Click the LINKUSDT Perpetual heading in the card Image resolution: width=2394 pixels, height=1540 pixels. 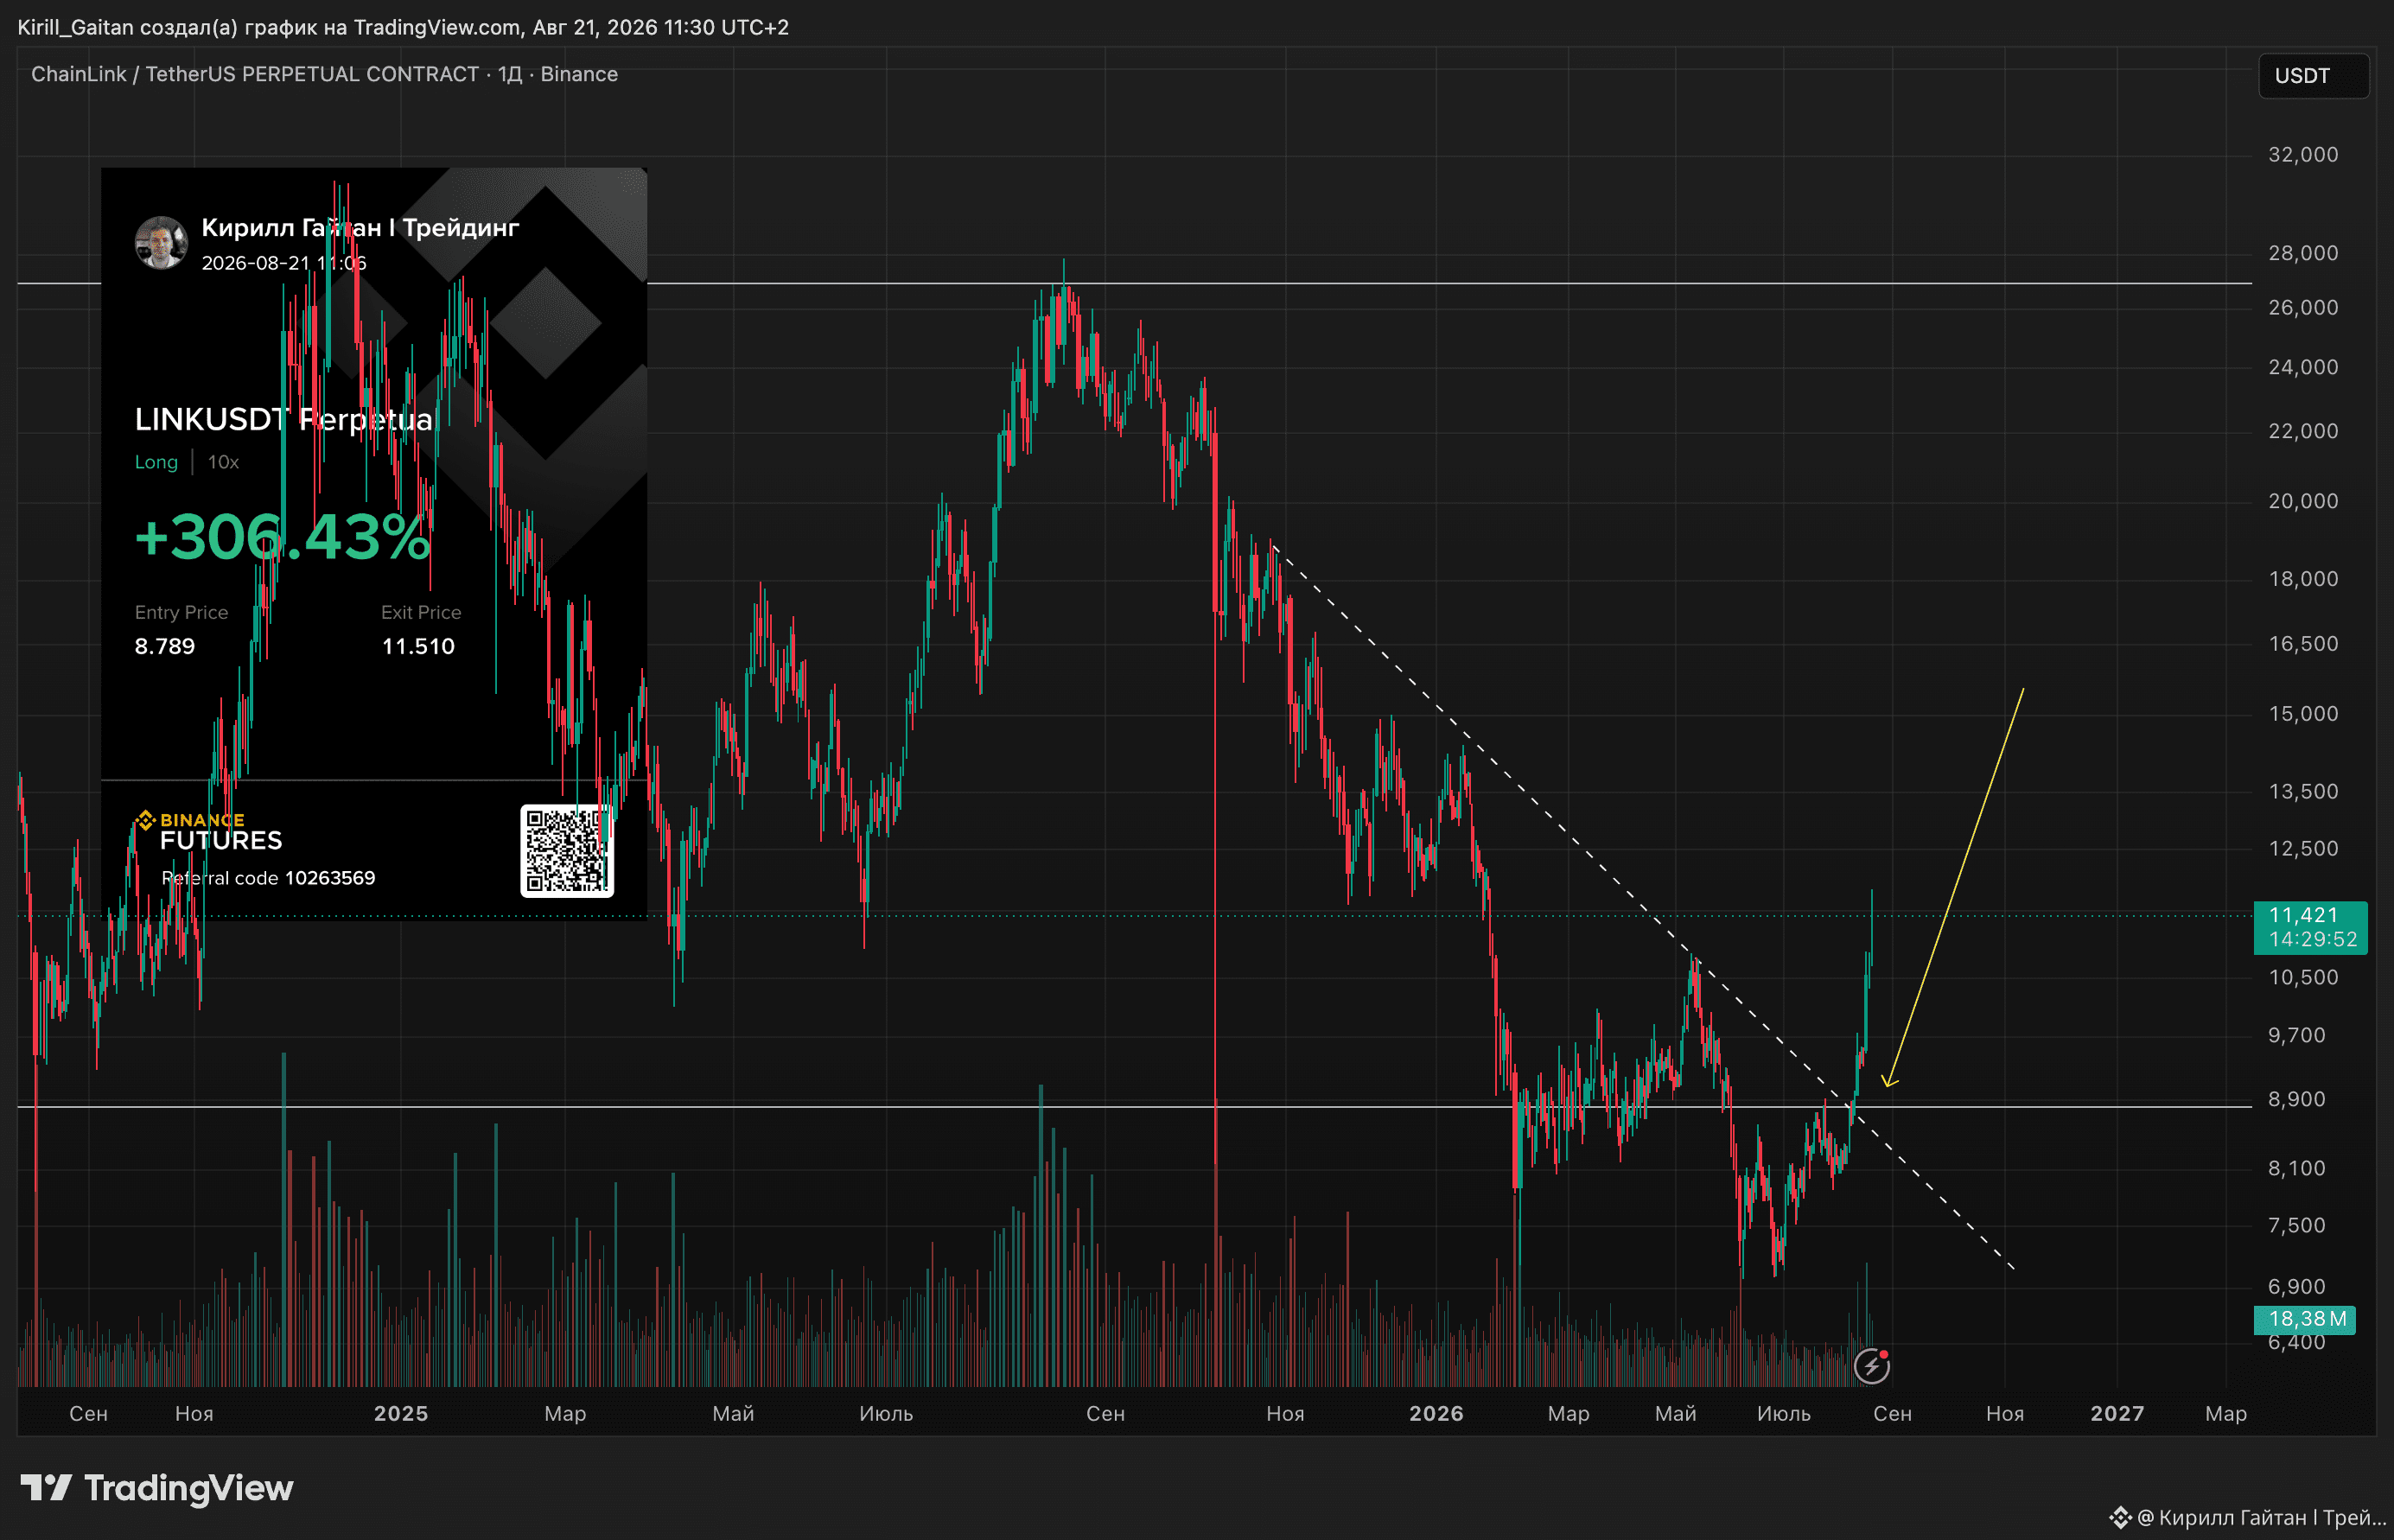click(284, 419)
